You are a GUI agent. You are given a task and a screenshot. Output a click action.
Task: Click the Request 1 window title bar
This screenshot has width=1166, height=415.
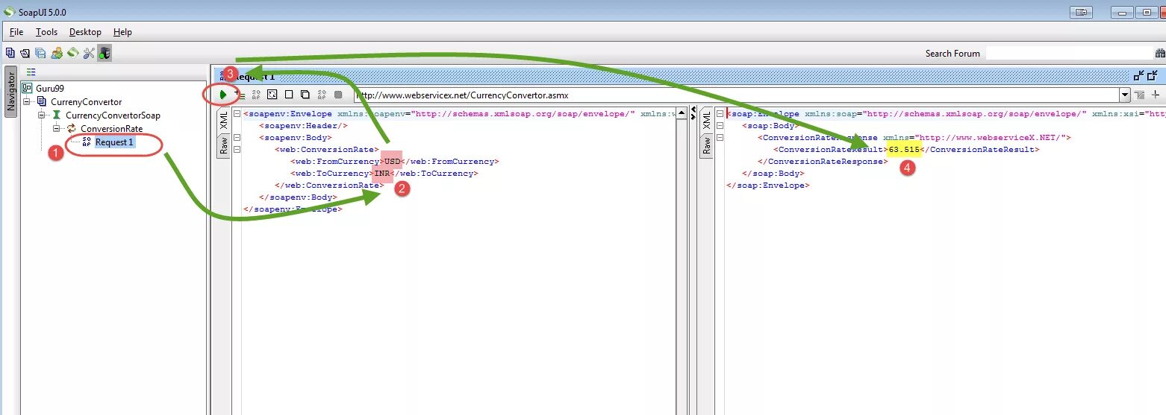[x=672, y=75]
